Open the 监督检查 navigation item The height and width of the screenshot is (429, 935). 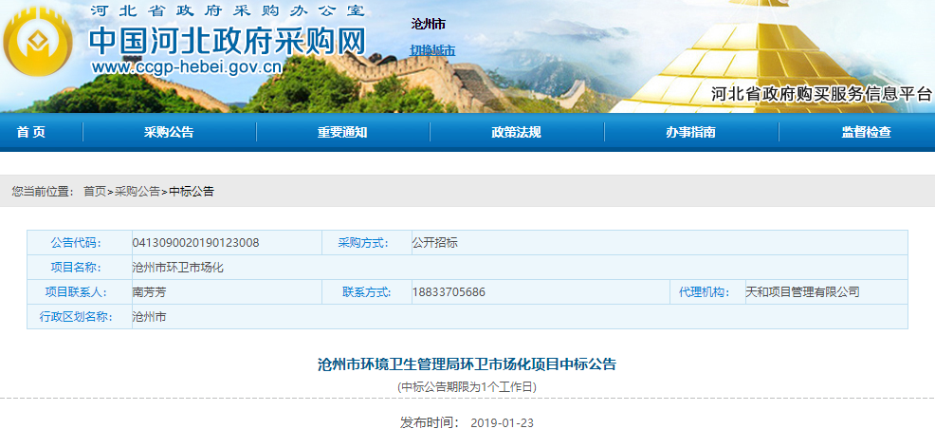(866, 133)
